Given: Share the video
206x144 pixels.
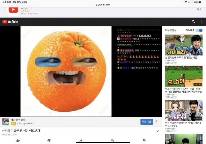Looking at the screenshot, I should tap(81, 141).
